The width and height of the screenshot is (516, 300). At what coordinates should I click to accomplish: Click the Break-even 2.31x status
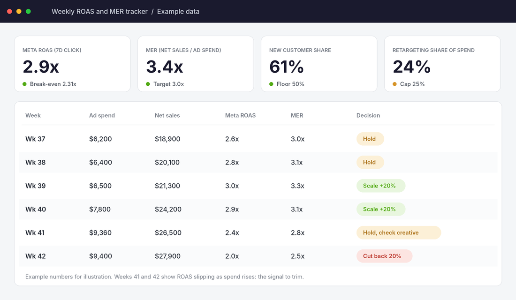click(53, 84)
